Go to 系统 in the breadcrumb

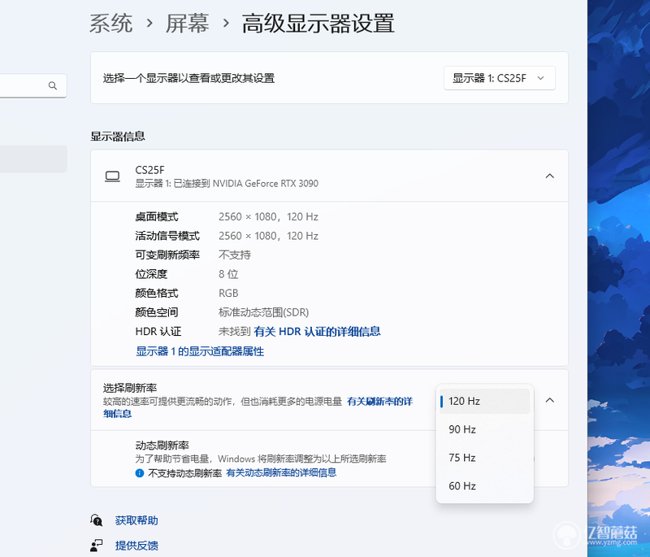point(111,24)
